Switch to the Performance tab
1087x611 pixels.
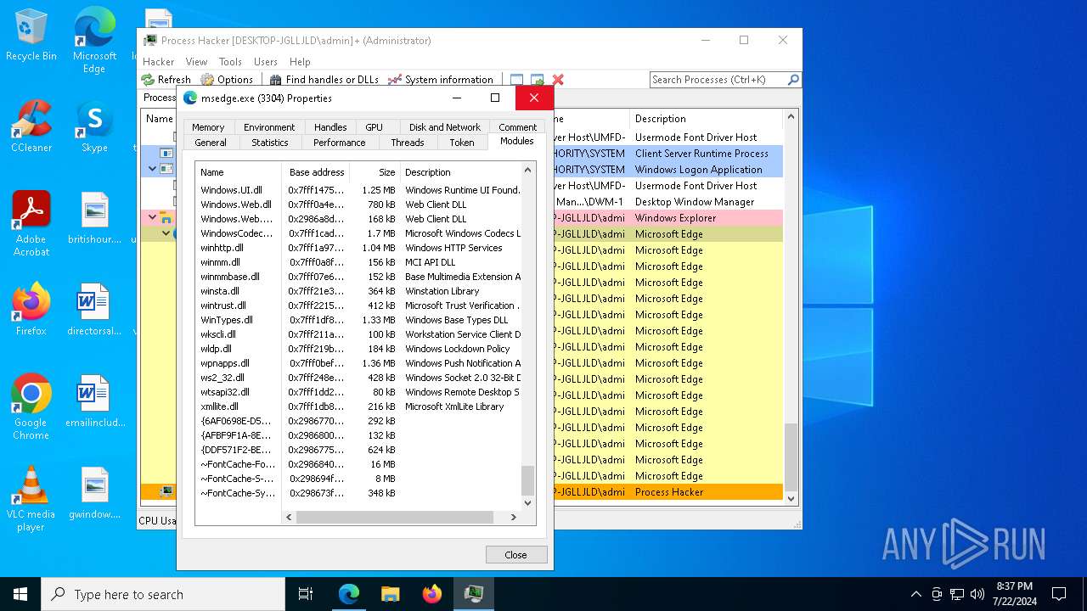coord(340,143)
